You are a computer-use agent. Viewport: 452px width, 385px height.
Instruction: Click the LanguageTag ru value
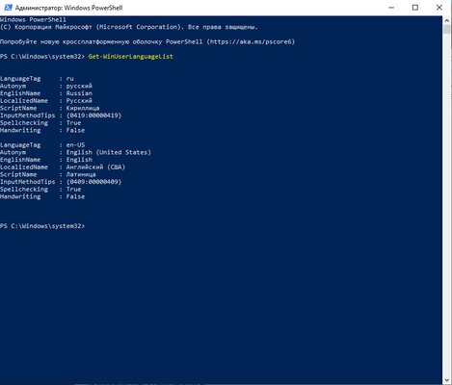tap(70, 79)
